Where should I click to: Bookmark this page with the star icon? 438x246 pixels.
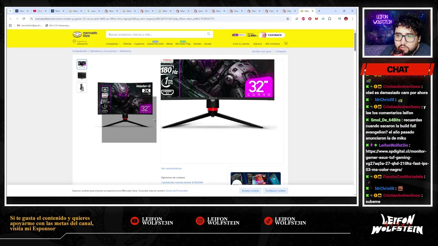287,19
